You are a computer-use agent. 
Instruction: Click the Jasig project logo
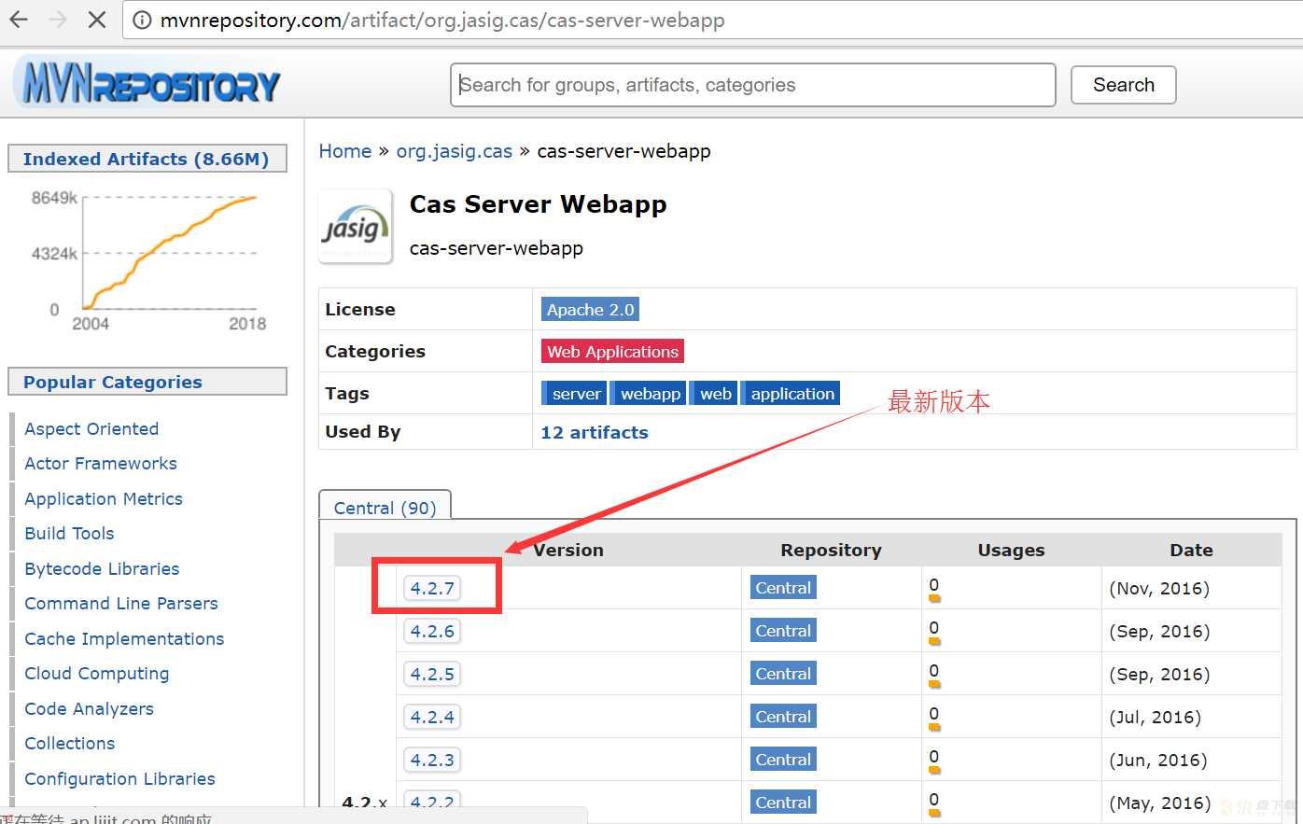click(356, 226)
